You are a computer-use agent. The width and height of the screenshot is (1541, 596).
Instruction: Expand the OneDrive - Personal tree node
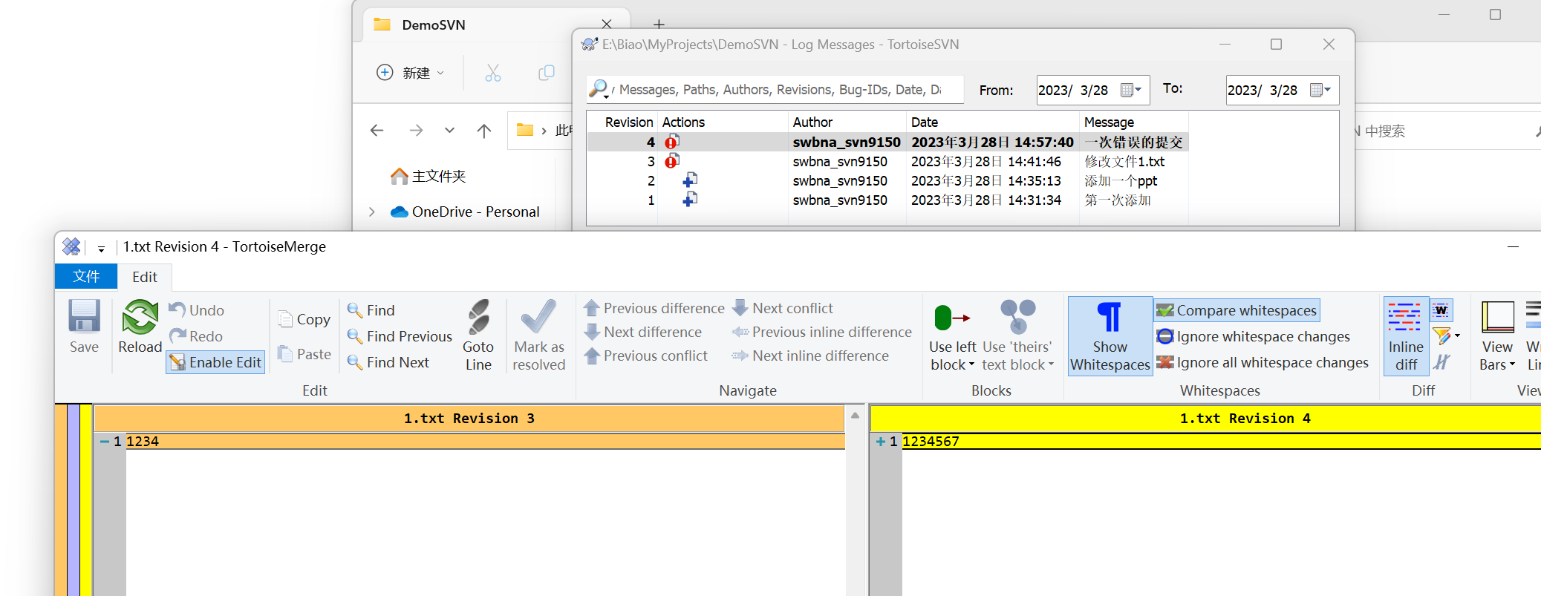coord(372,212)
